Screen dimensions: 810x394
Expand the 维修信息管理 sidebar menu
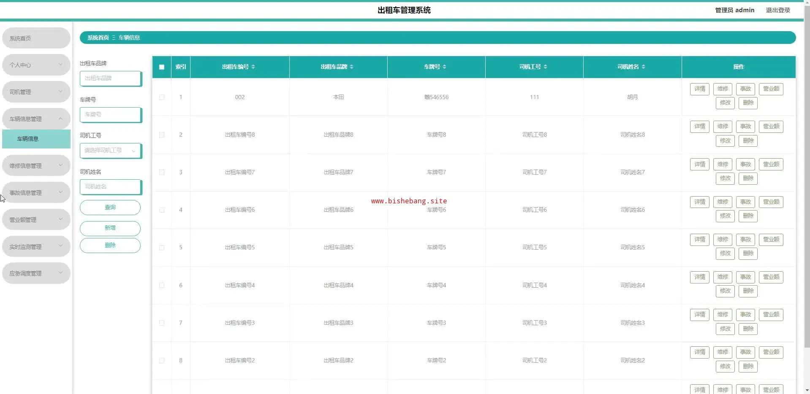36,166
